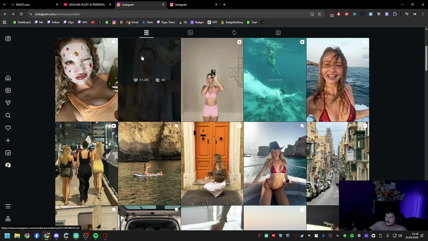Image resolution: width=428 pixels, height=241 pixels.
Task: Open the underwater swimming reel
Action: click(x=275, y=80)
